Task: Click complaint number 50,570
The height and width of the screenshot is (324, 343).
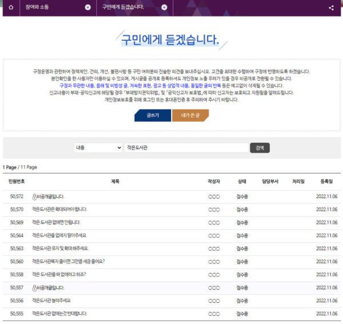Action: (17, 210)
